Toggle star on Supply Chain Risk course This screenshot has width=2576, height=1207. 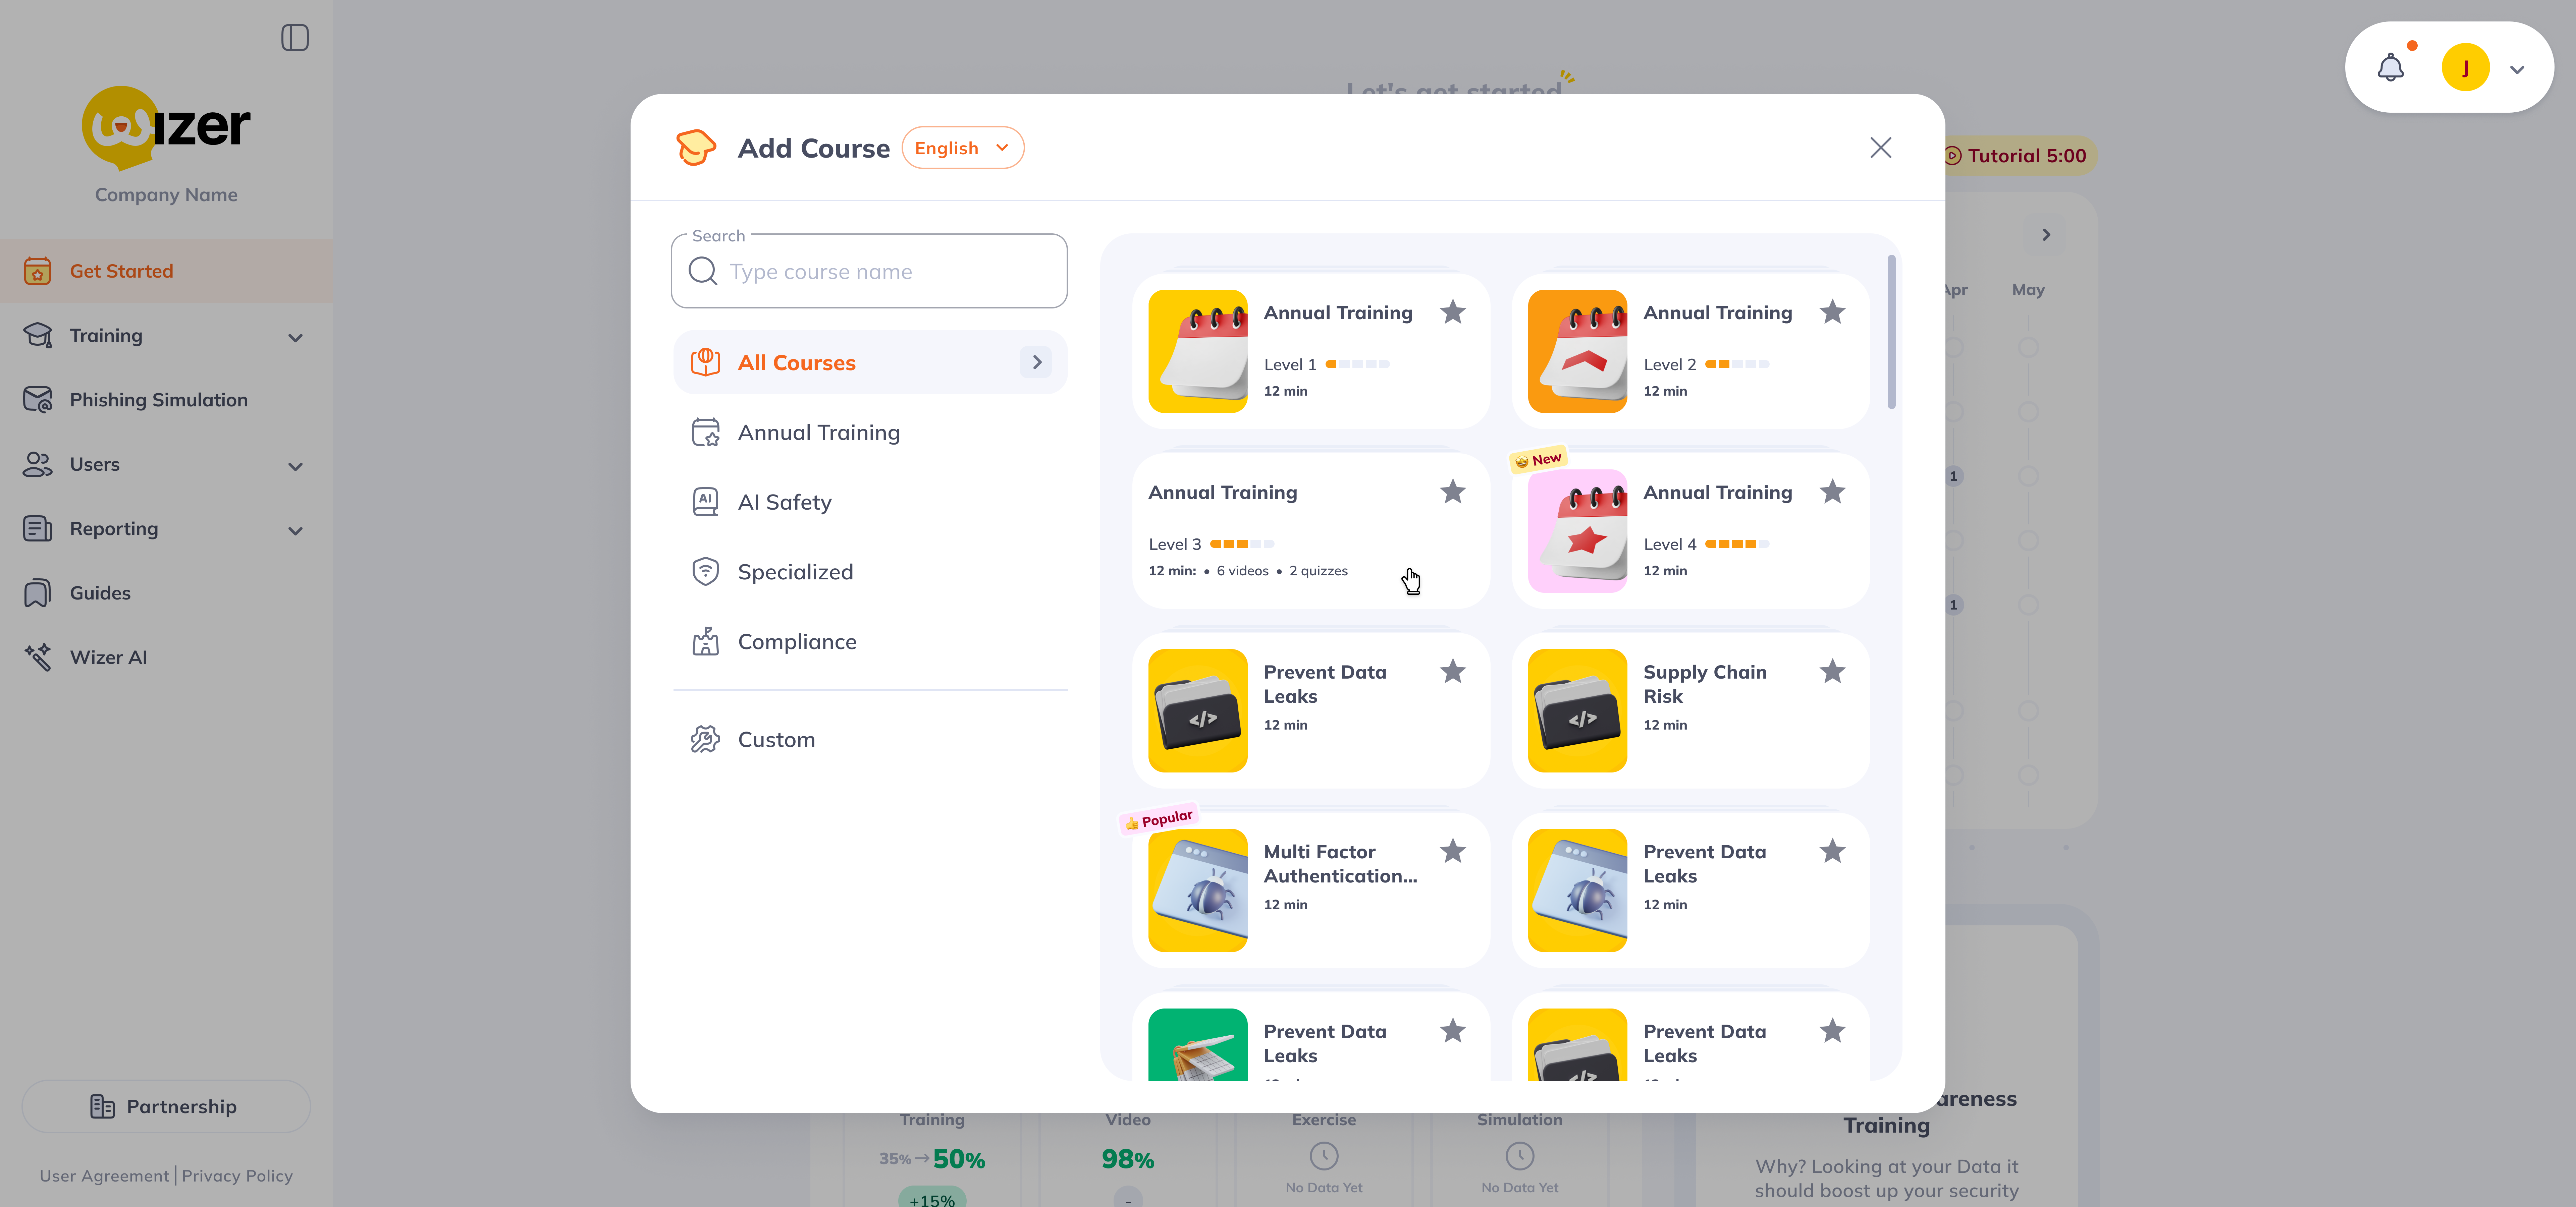(1832, 672)
